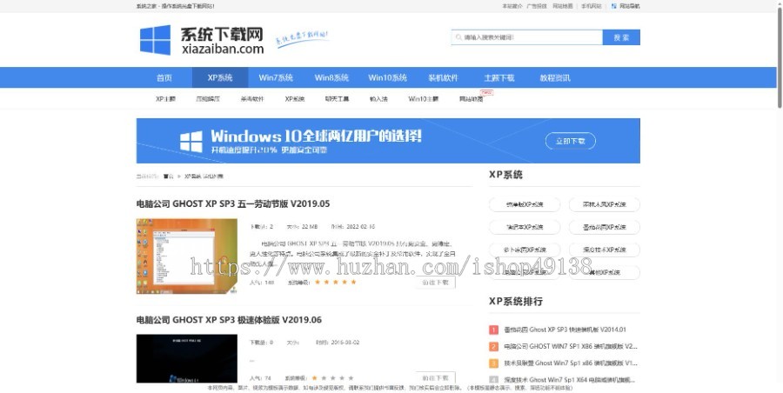Click the dark thumbnail of V2019.06
Viewport: 783px width, 393px height.
coord(187,358)
